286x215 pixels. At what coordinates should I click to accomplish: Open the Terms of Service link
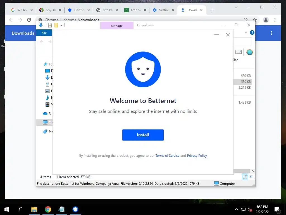[168, 156]
